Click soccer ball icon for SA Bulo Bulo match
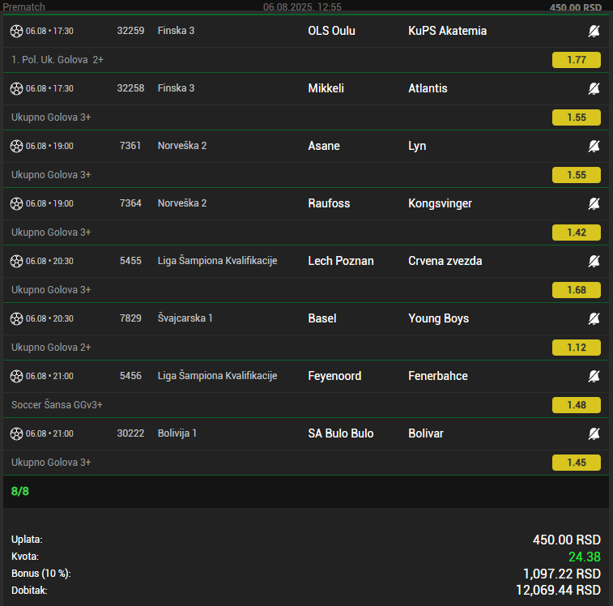This screenshot has width=613, height=606. click(16, 433)
